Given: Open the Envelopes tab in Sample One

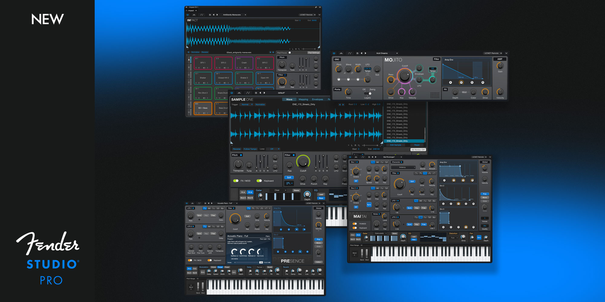Looking at the screenshot, I should tap(317, 99).
